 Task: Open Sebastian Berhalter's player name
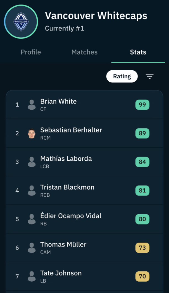coord(71,130)
